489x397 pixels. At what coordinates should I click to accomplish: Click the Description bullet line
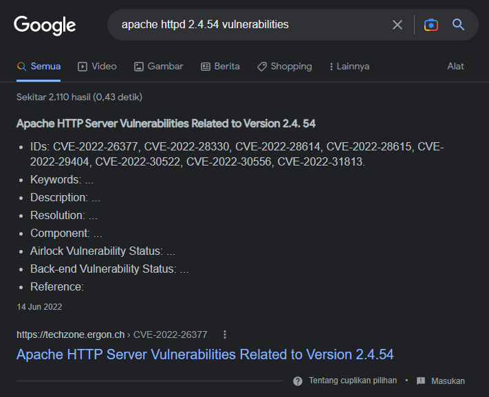click(x=65, y=197)
